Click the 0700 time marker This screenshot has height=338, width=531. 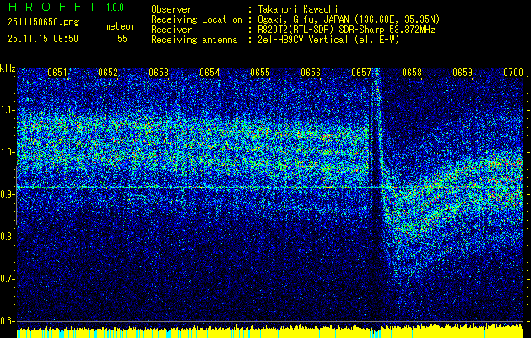(x=513, y=72)
